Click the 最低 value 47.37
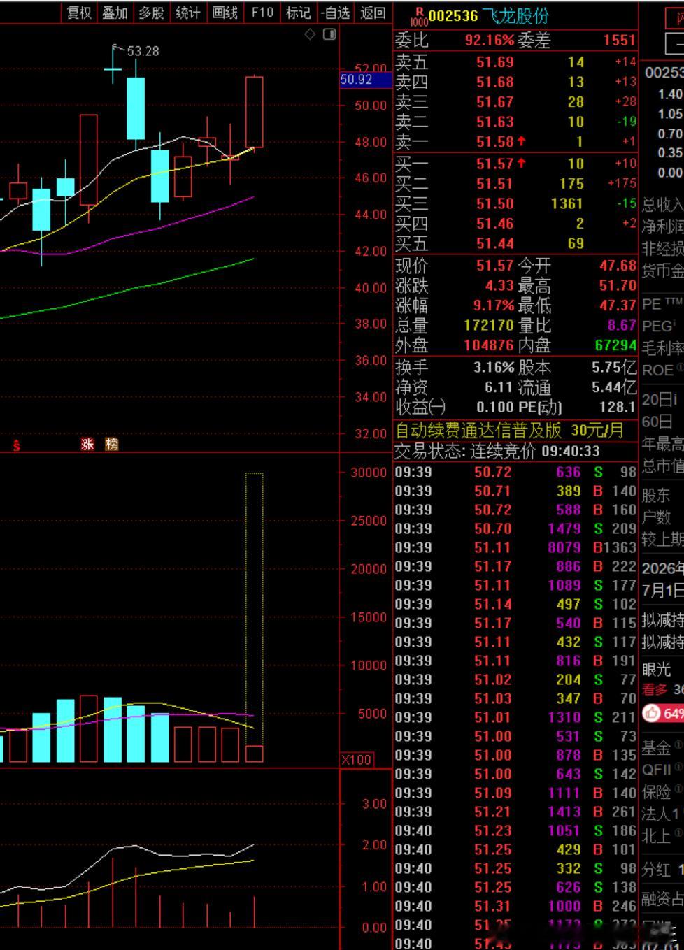Image resolution: width=684 pixels, height=950 pixels. pyautogui.click(x=618, y=305)
